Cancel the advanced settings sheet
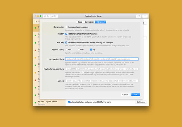182x127 pixels. (125, 95)
